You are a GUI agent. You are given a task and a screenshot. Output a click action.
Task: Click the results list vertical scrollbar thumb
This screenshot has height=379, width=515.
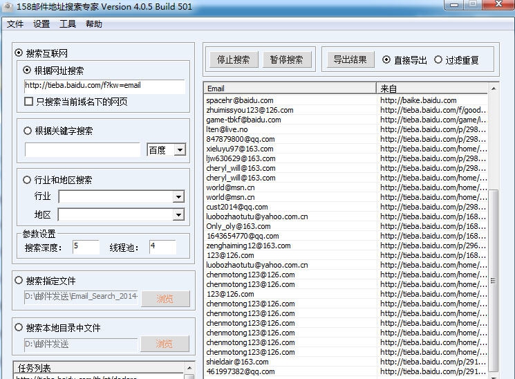[x=494, y=280]
